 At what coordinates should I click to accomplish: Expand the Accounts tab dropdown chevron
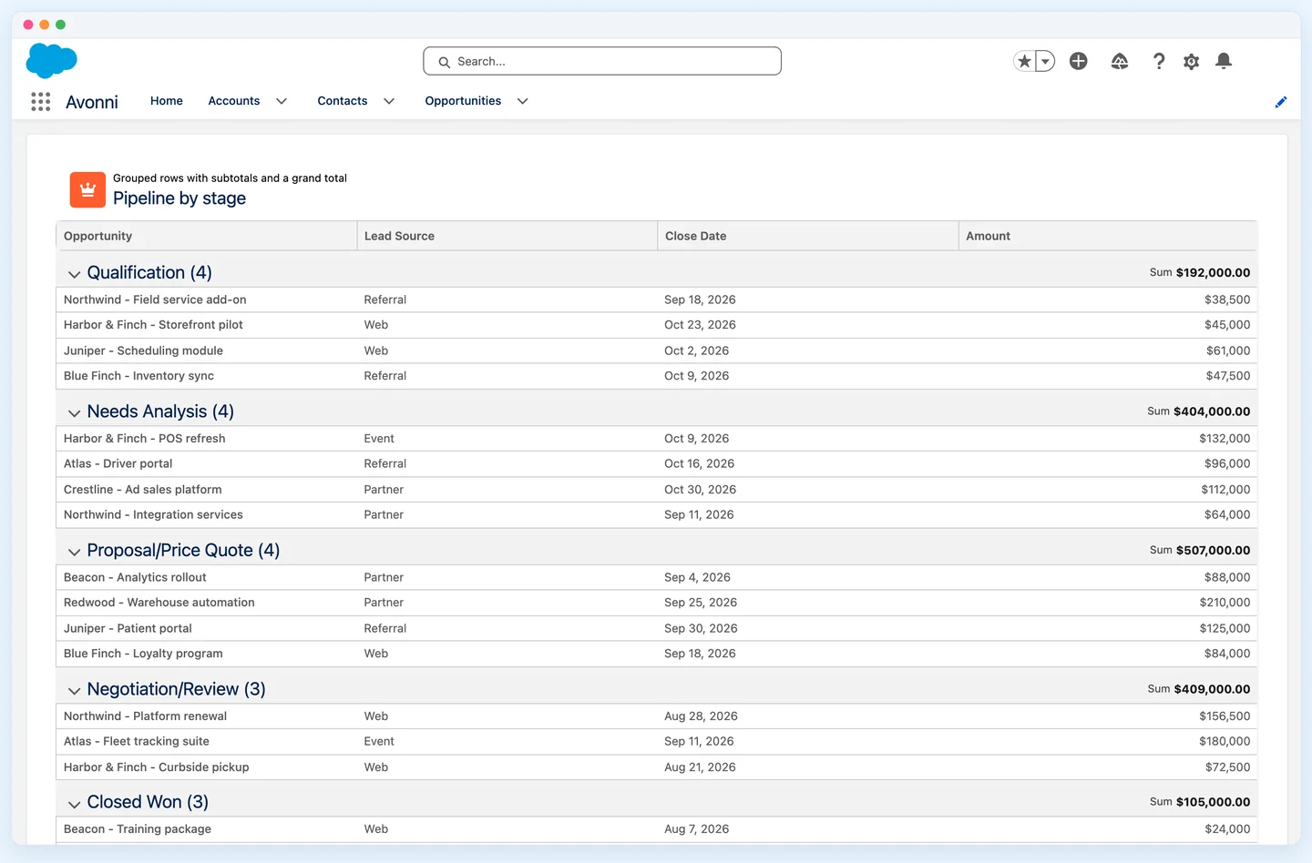coord(282,101)
